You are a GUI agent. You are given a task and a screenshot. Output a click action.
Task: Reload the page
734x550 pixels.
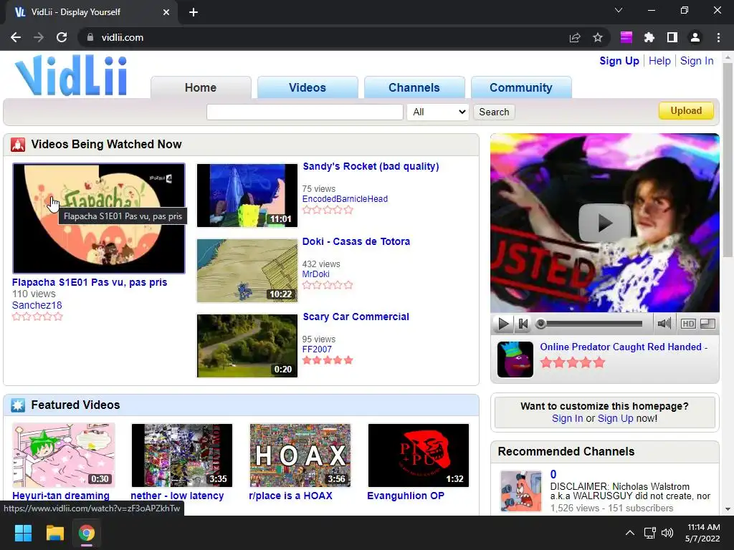pos(62,37)
